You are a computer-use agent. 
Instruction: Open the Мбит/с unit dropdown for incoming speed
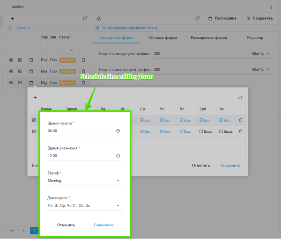click(261, 54)
